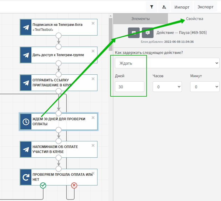Click the red cross failure connector

(74, 185)
